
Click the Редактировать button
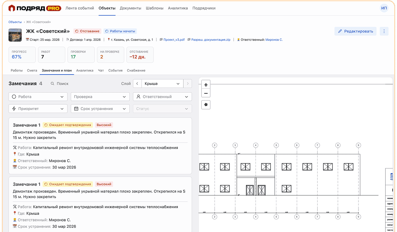[355, 31]
